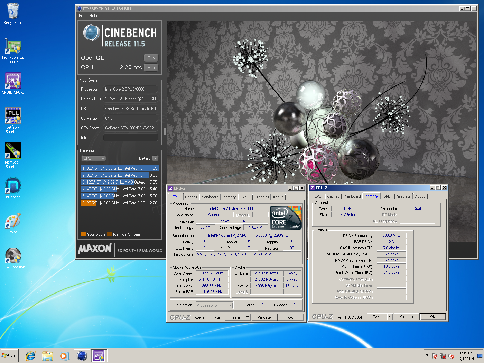
Task: Click Tools button in left CPU-Z
Action: (x=235, y=317)
